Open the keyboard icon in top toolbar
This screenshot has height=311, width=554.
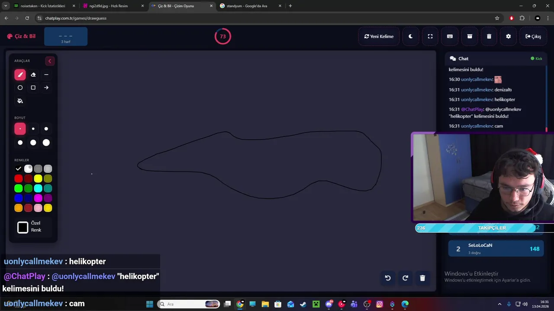[450, 36]
